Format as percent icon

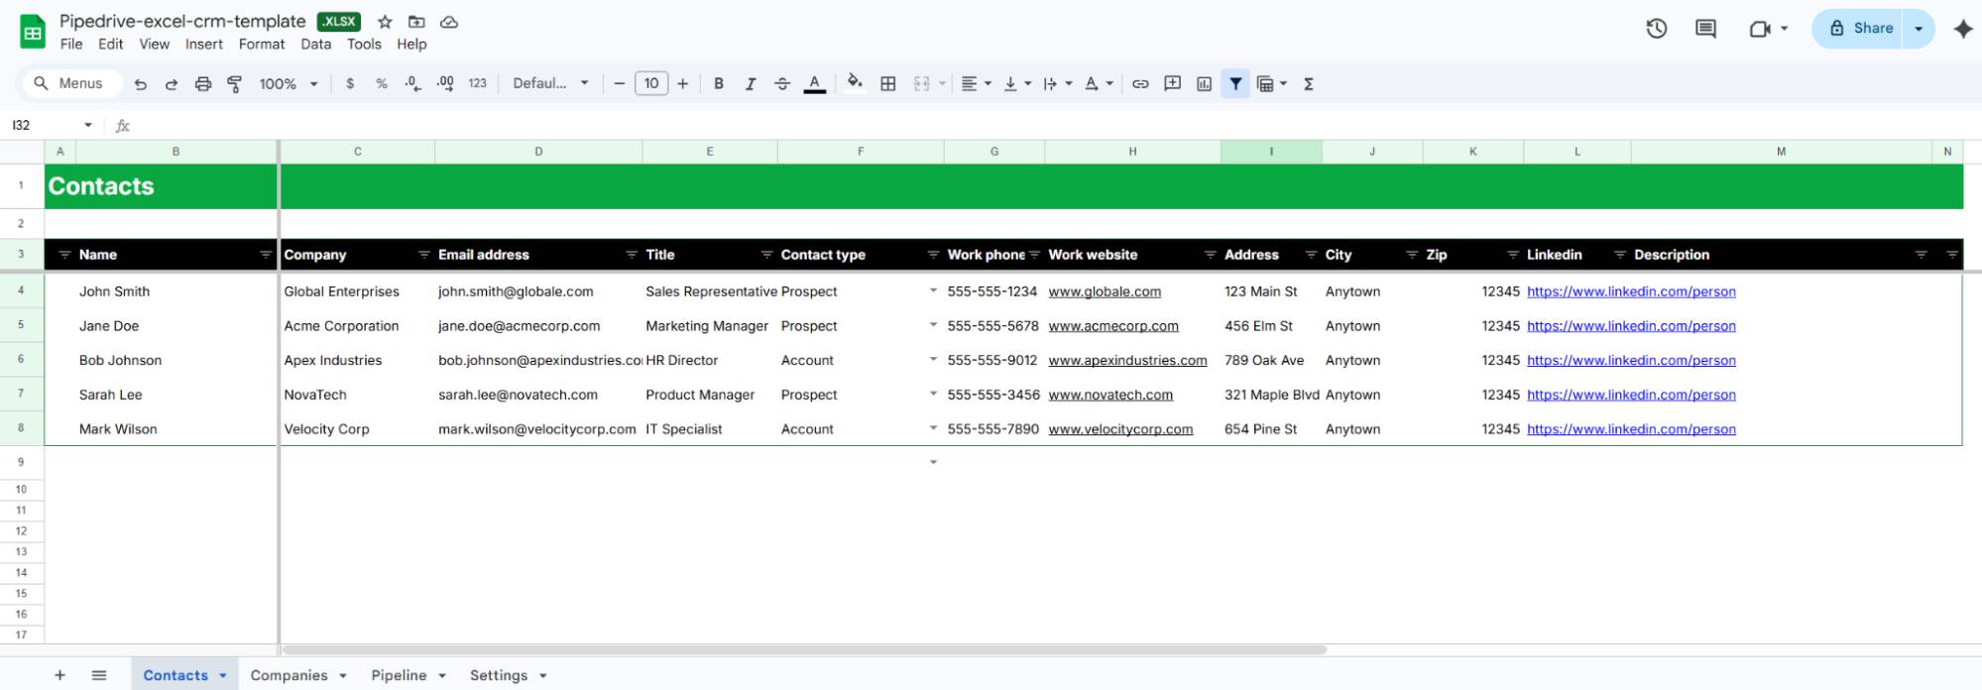382,84
